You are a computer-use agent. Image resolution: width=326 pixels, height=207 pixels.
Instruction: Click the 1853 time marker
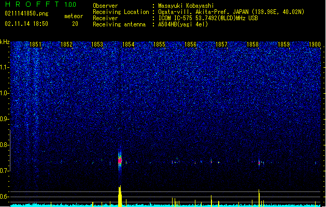tap(97, 45)
